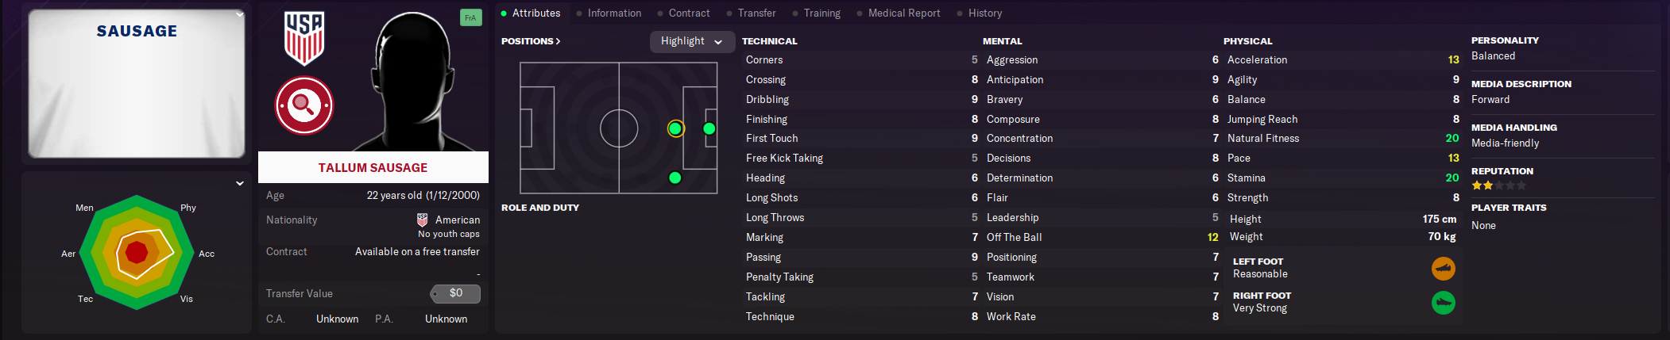Expand the Positions section arrow
Viewport: 1670px width, 340px height.
558,41
